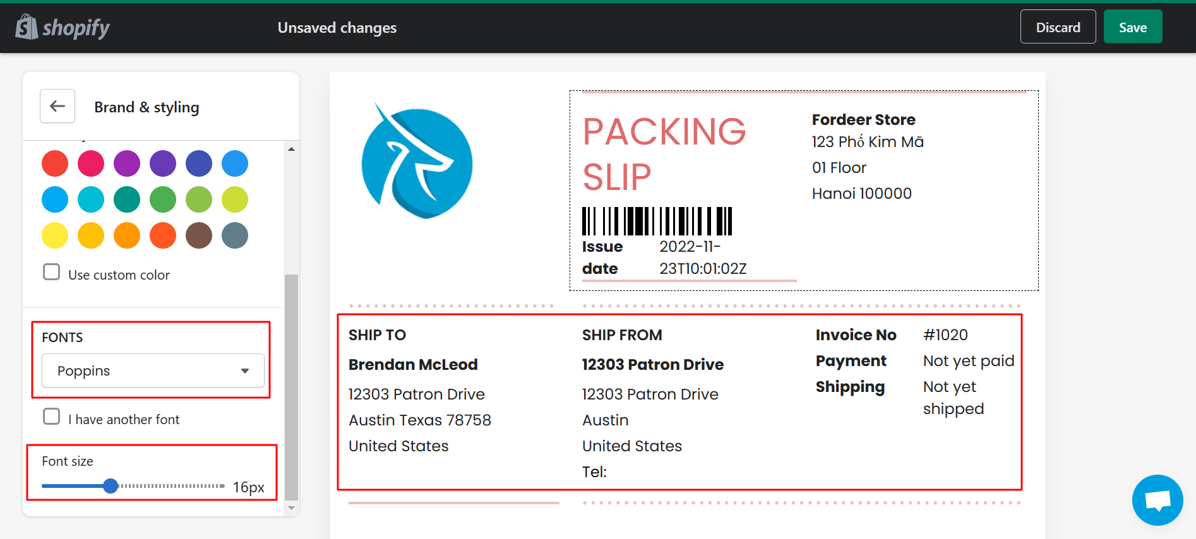Click scrollbar down arrow in styling panel
Viewport: 1196px width, 539px height.
tap(291, 507)
